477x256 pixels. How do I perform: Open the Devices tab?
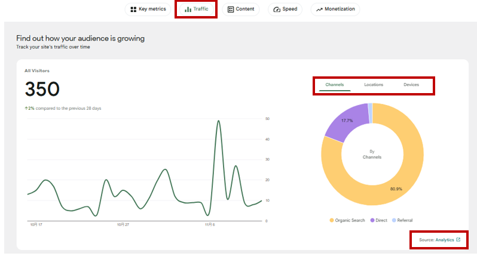pos(411,85)
